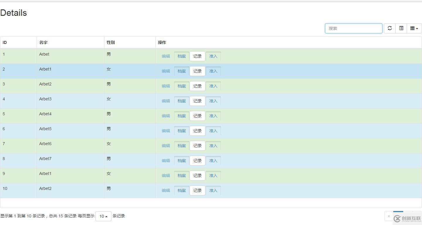Viewport: 422px width, 225px height.
Task: Click 准入 in row ID 2
Action: coord(213,71)
